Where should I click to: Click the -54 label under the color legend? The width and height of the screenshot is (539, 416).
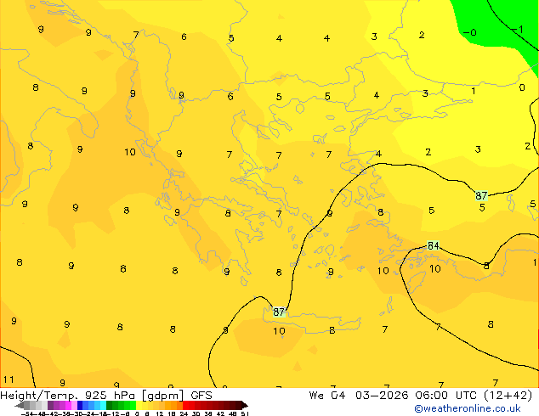[27, 413]
